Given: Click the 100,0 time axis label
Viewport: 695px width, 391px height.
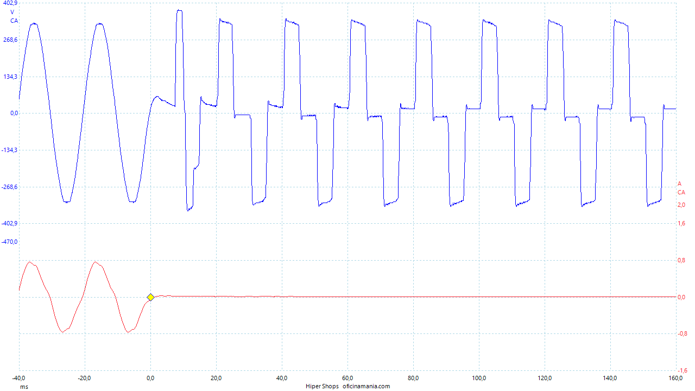Looking at the screenshot, I should pyautogui.click(x=479, y=379).
